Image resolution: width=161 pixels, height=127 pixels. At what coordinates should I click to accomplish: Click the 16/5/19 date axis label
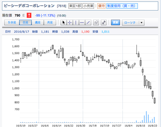pyautogui.click(x=21, y=125)
